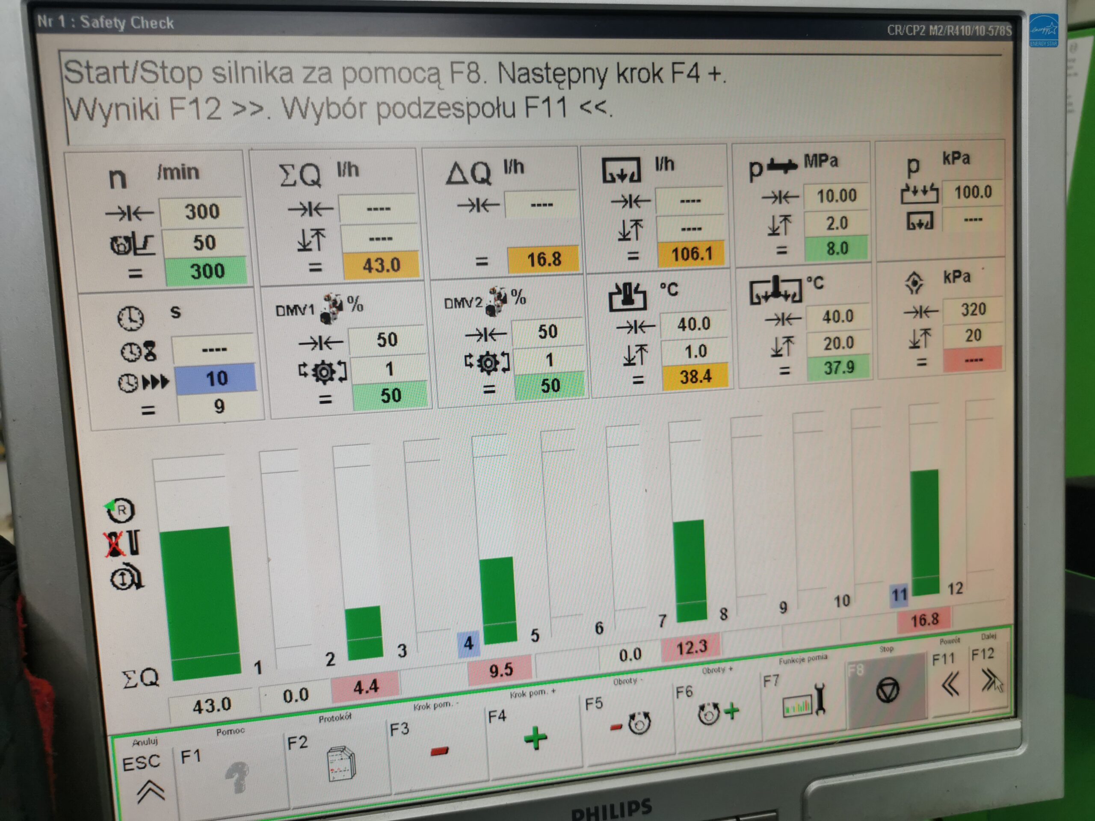The image size is (1095, 821).
Task: Click pressure setpoint field 10.00 MPa
Action: click(x=836, y=196)
